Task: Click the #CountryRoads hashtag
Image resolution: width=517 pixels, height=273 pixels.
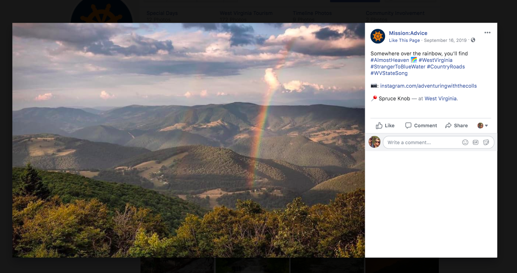Action: pyautogui.click(x=446, y=67)
